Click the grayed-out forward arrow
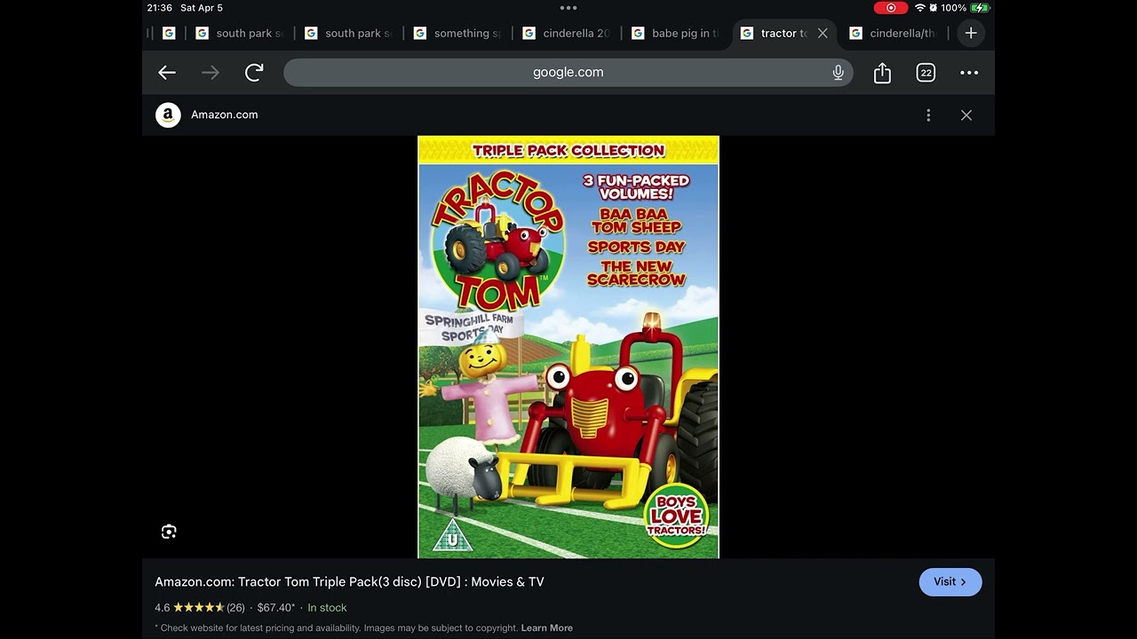The image size is (1137, 639). point(211,73)
